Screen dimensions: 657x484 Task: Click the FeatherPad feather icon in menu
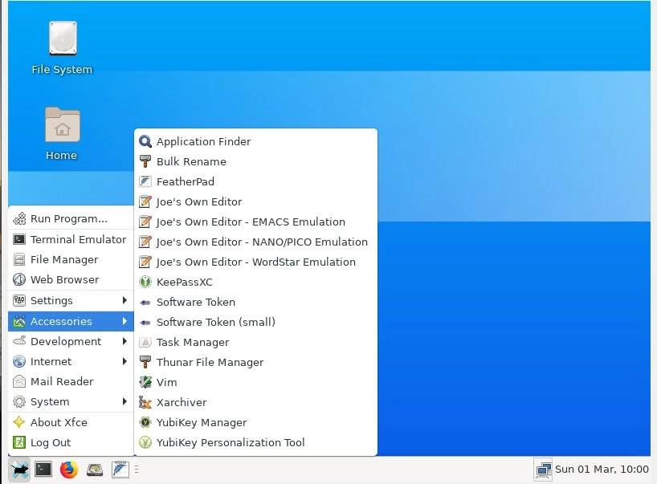[x=145, y=181]
